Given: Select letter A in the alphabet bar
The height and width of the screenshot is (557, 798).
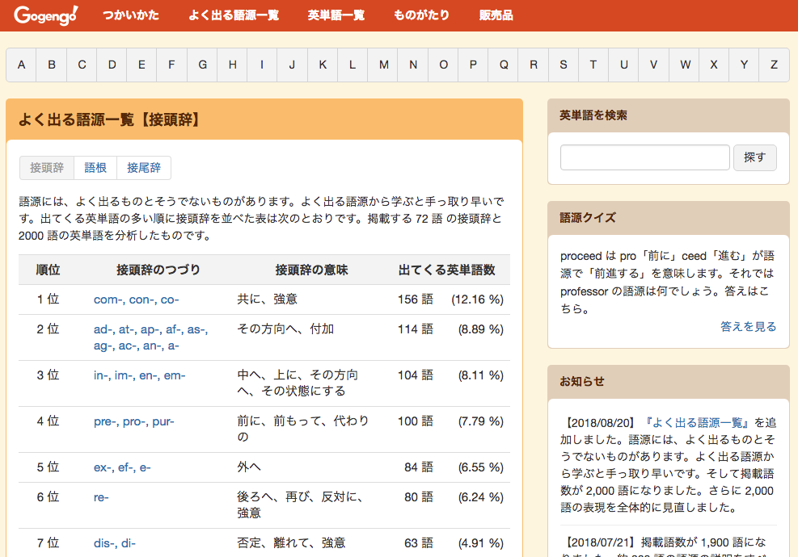Looking at the screenshot, I should pyautogui.click(x=21, y=65).
